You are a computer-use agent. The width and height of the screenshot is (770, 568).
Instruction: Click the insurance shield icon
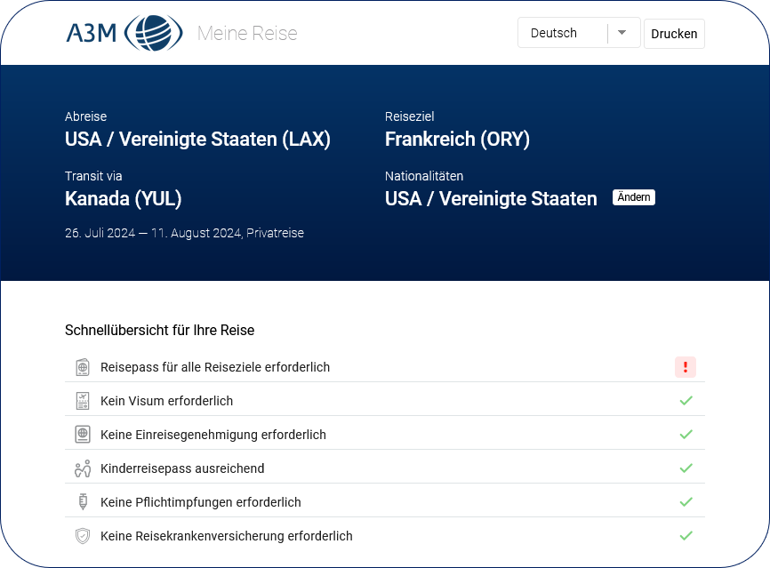coord(83,536)
